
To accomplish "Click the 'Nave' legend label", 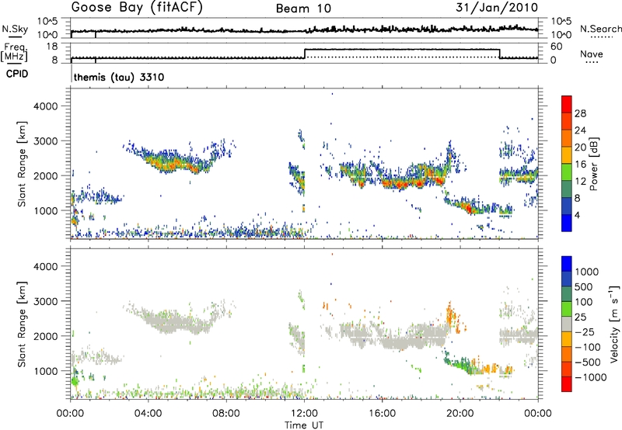I will point(592,54).
